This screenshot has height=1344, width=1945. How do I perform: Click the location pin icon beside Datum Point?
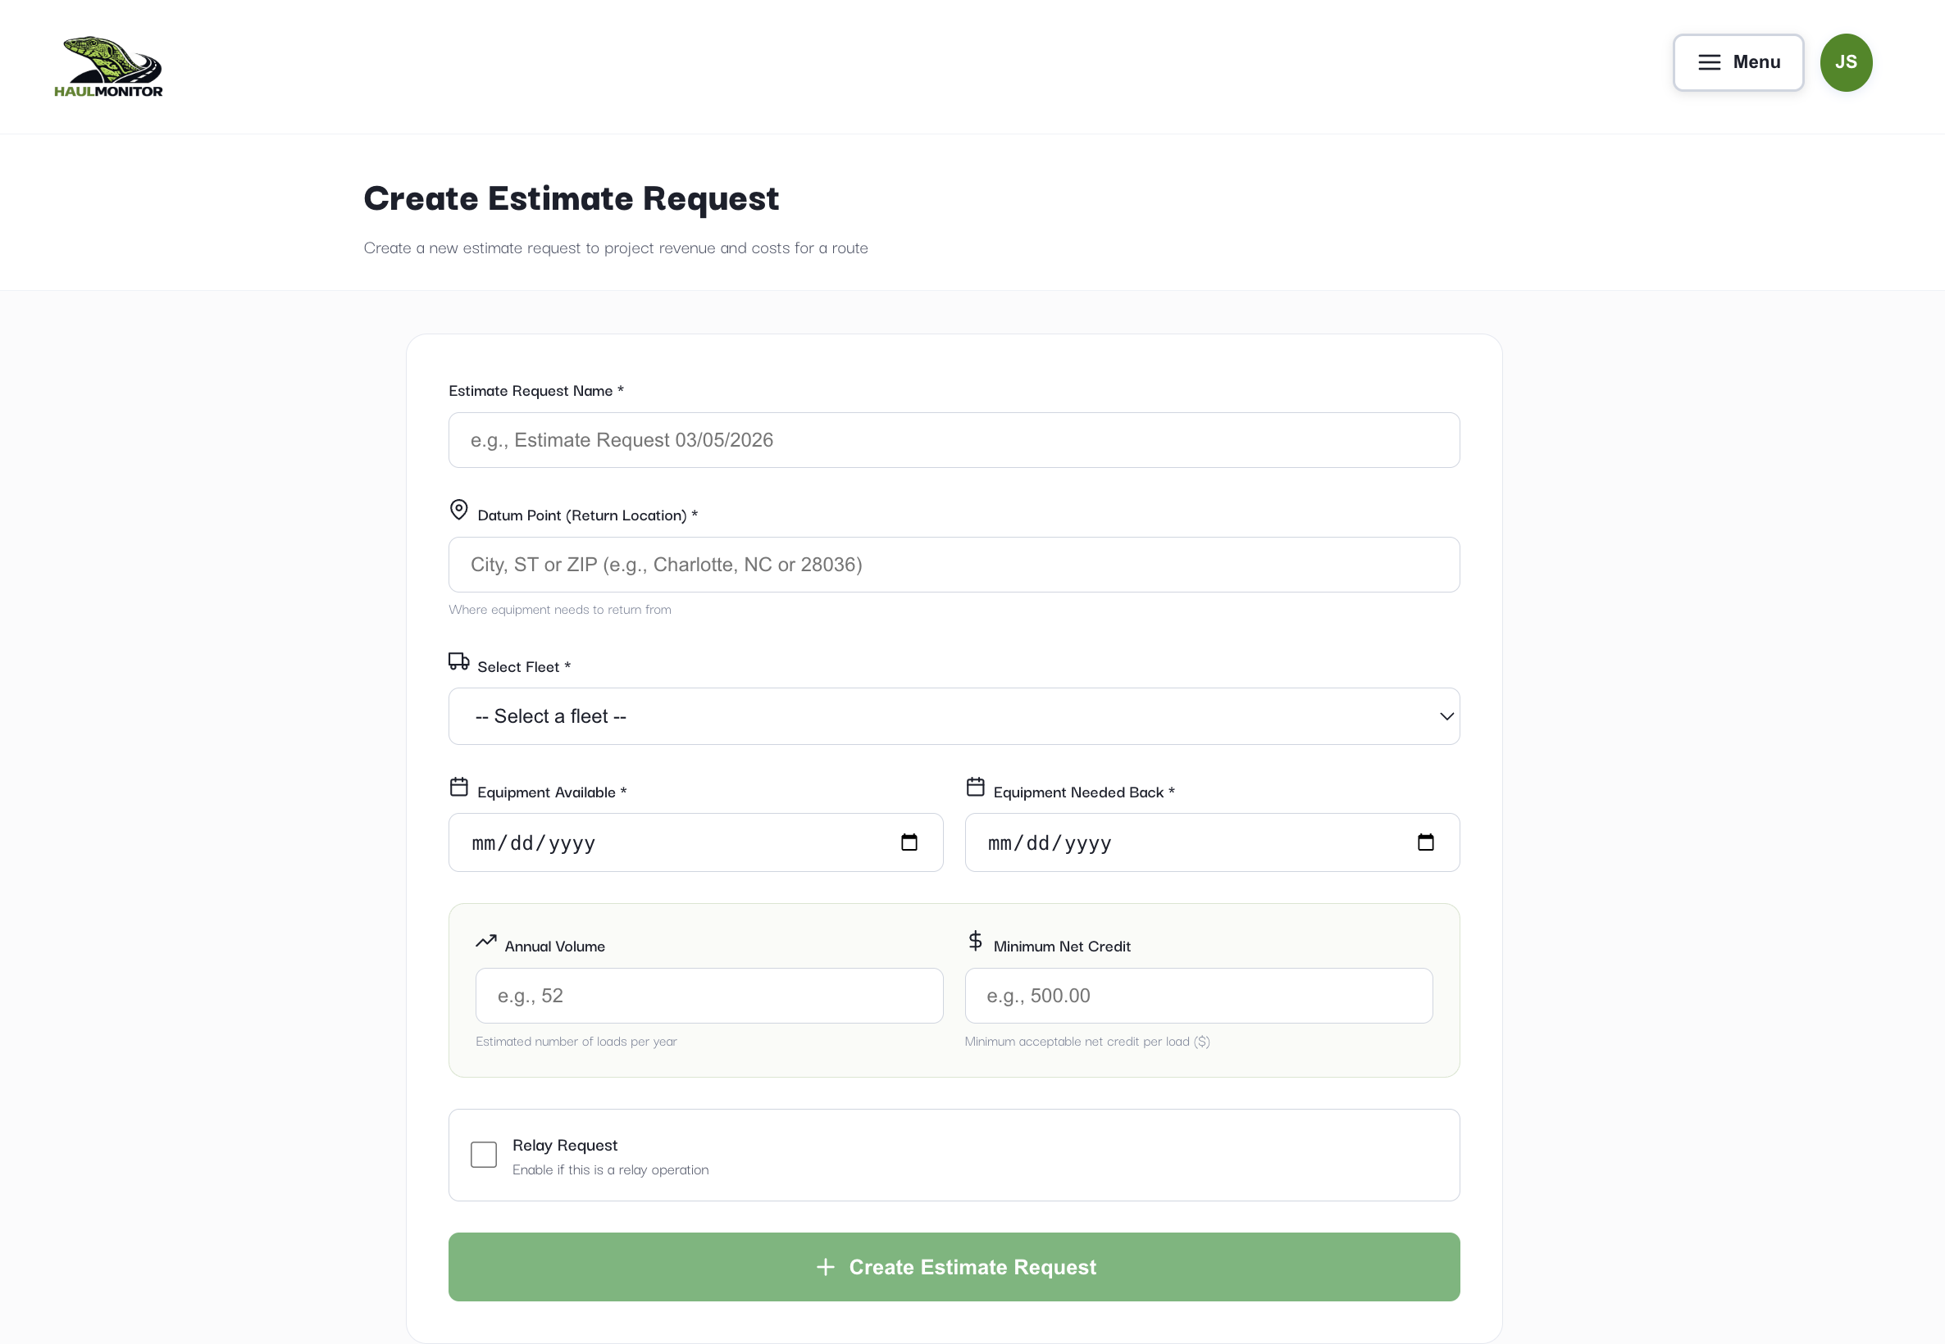tap(458, 510)
